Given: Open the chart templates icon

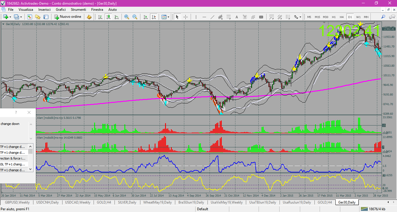Looking at the screenshot, I should (164, 17).
